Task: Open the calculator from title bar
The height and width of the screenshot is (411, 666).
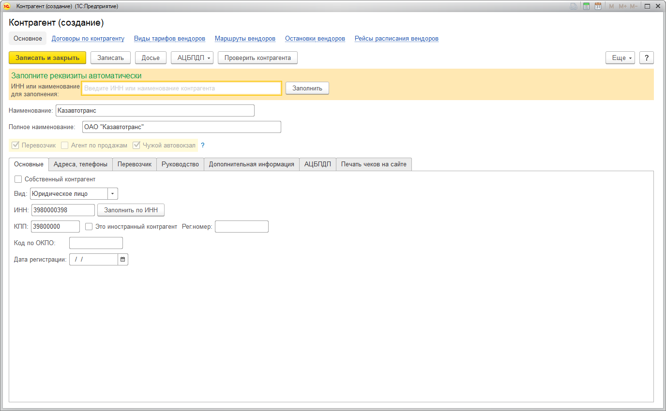Action: [586, 6]
